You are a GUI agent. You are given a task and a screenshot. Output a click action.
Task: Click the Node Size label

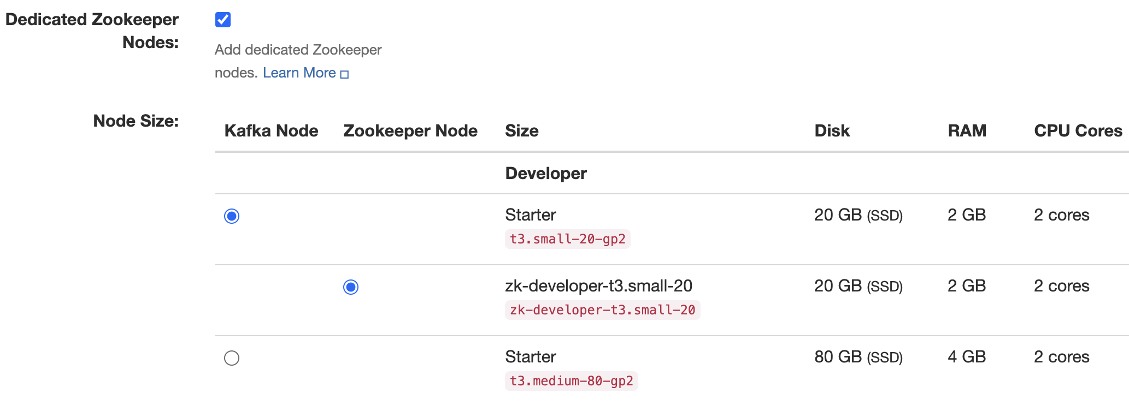[137, 121]
